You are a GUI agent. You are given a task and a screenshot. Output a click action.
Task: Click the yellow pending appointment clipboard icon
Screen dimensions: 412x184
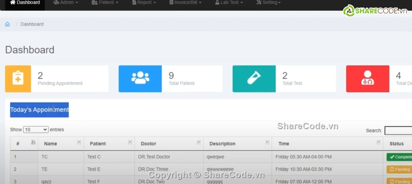click(x=18, y=79)
